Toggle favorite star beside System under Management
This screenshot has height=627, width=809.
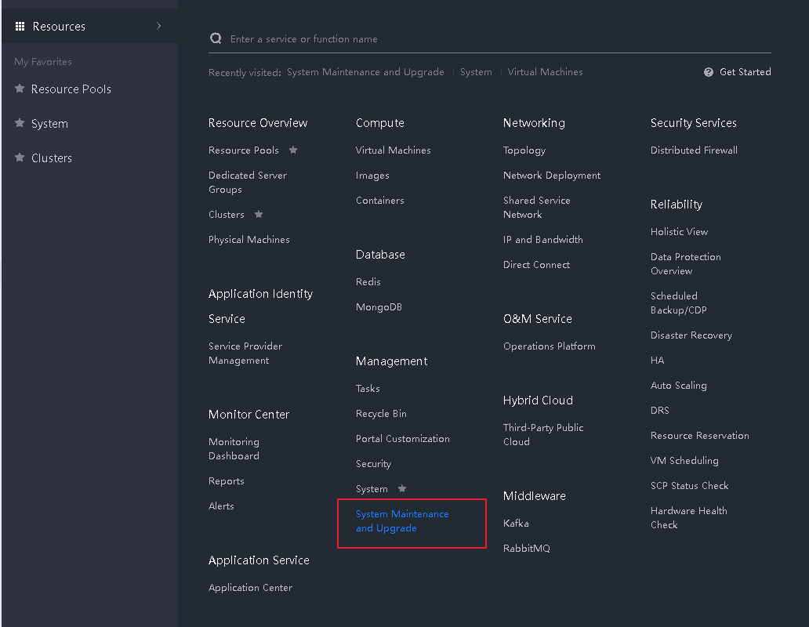(x=402, y=488)
